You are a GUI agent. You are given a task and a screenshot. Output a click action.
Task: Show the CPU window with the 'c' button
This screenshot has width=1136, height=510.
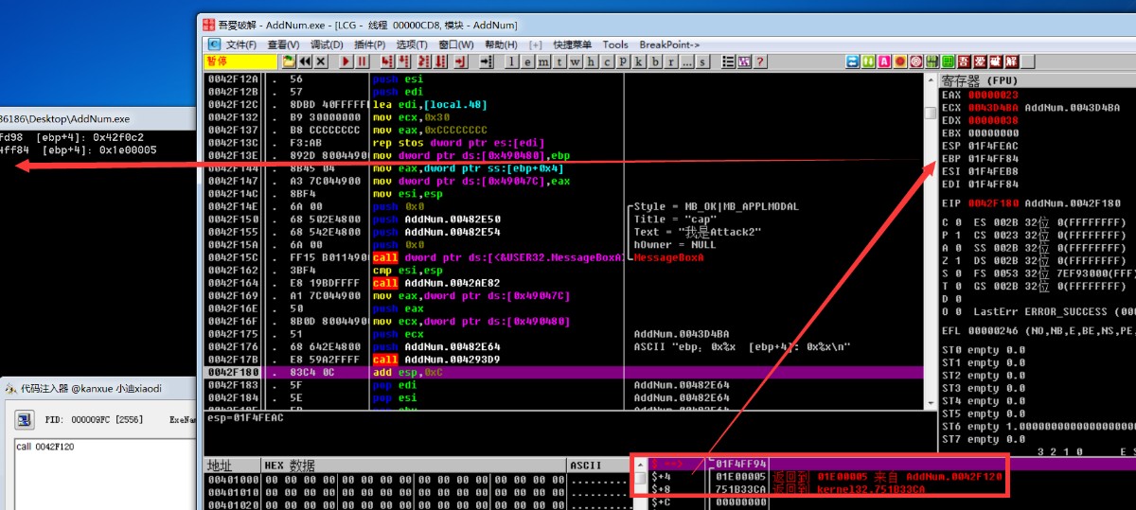[607, 62]
